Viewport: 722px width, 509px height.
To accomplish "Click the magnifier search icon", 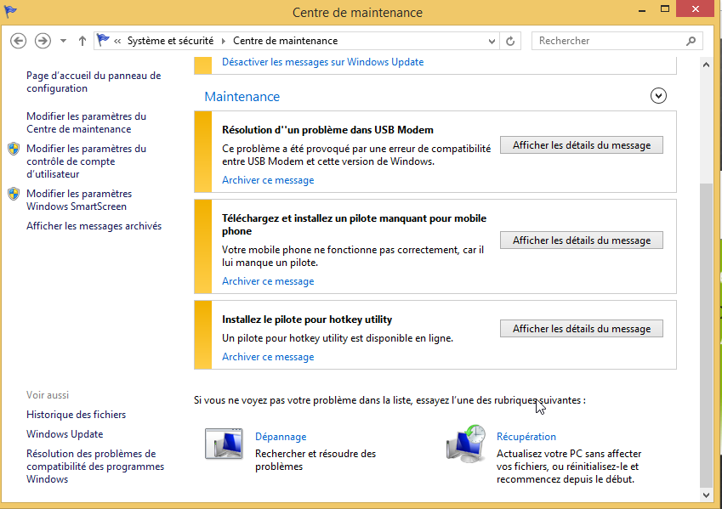I will click(x=691, y=41).
